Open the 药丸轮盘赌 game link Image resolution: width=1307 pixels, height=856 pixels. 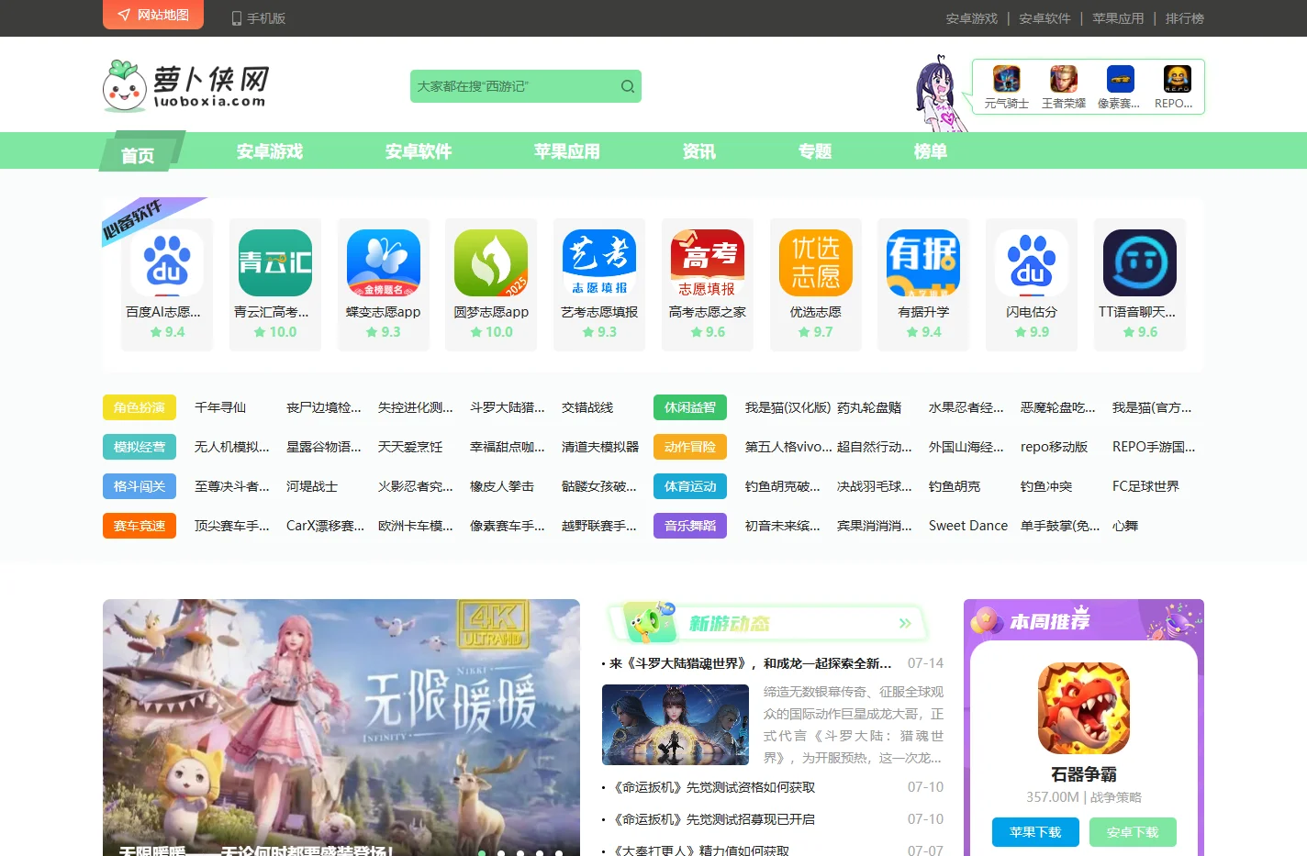(x=869, y=407)
